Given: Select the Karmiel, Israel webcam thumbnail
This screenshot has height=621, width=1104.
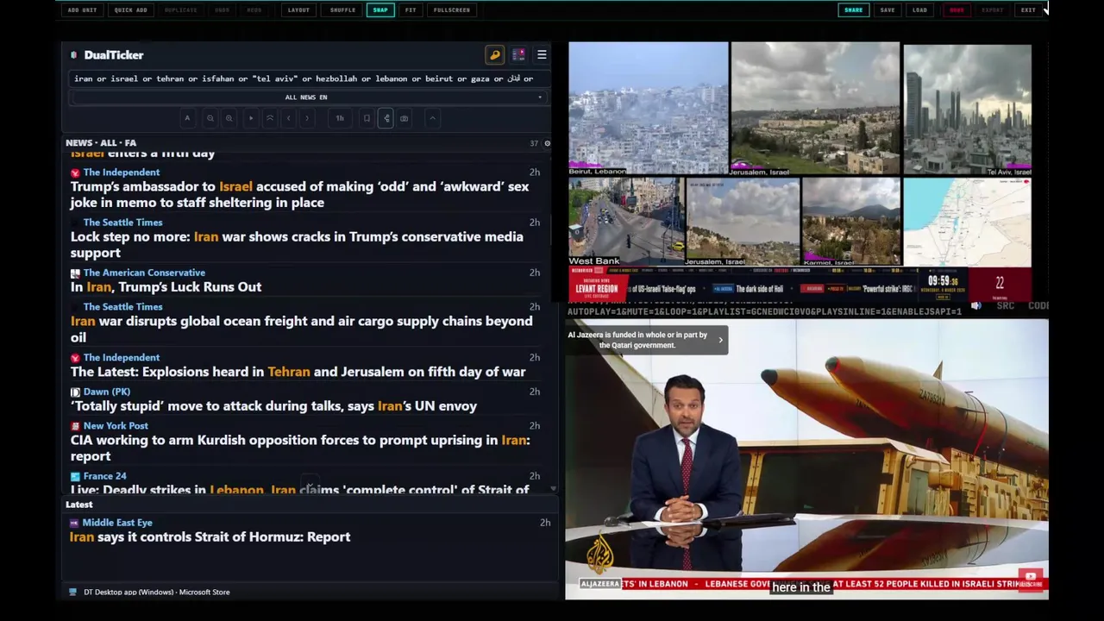Looking at the screenshot, I should click(850, 222).
